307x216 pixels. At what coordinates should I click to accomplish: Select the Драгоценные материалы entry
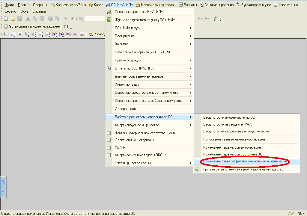point(149,140)
